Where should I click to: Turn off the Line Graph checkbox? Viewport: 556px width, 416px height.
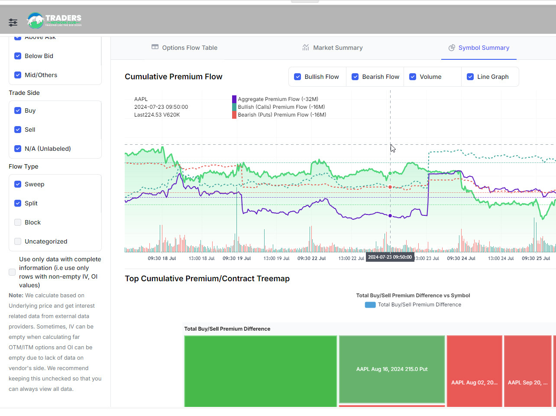click(x=470, y=77)
